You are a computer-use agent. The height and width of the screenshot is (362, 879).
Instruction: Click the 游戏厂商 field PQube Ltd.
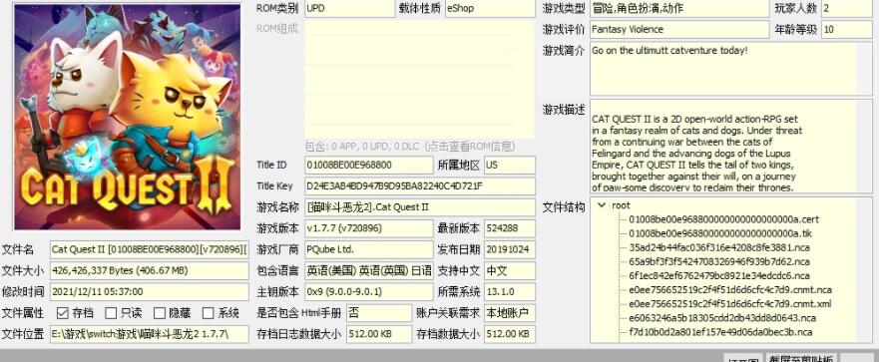pos(369,249)
